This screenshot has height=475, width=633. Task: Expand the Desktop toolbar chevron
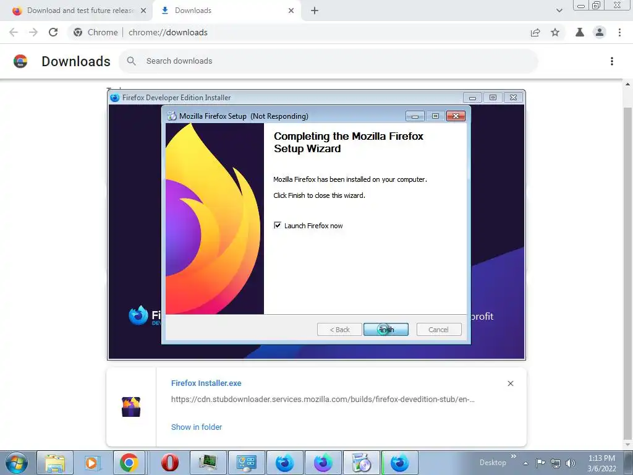(x=513, y=456)
